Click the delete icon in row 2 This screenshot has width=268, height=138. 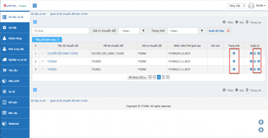[259, 61]
